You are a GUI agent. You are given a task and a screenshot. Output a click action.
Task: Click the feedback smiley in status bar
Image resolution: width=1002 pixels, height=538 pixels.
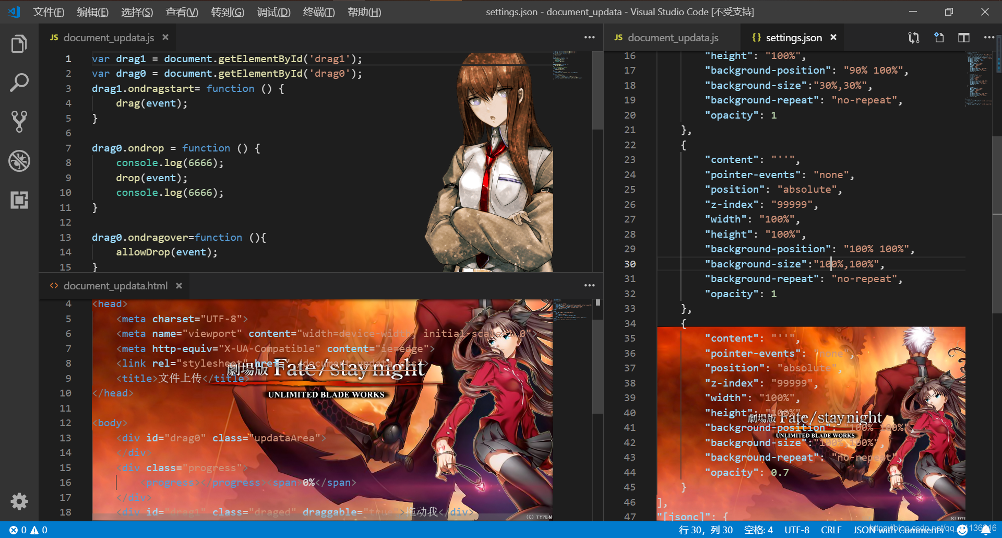pyautogui.click(x=962, y=530)
